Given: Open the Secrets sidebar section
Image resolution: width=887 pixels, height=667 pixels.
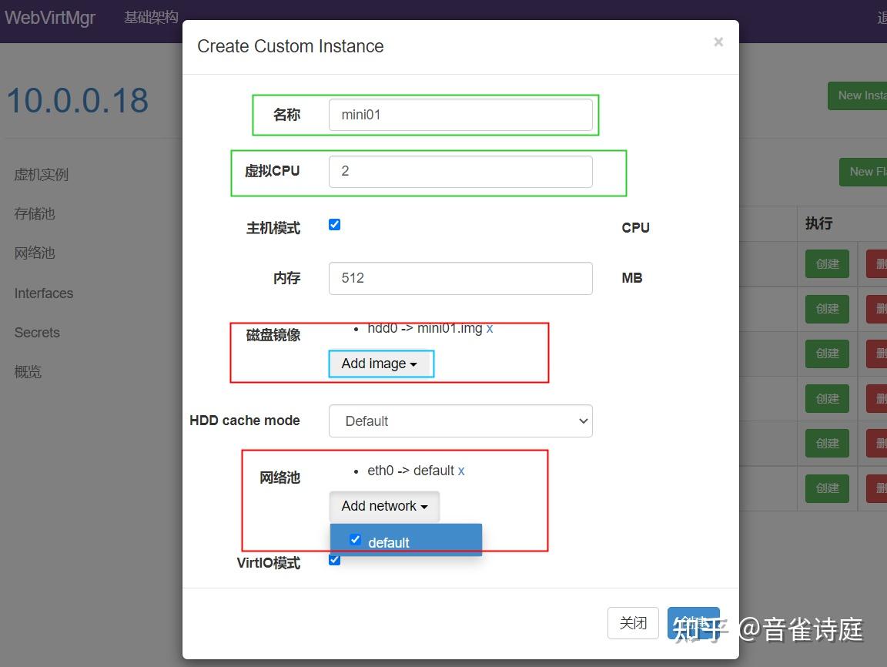Looking at the screenshot, I should click(36, 332).
